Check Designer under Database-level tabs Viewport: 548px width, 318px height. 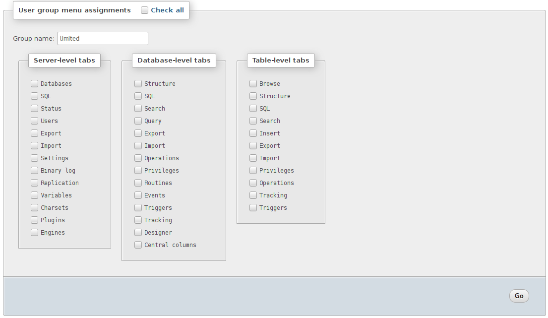pyautogui.click(x=138, y=232)
